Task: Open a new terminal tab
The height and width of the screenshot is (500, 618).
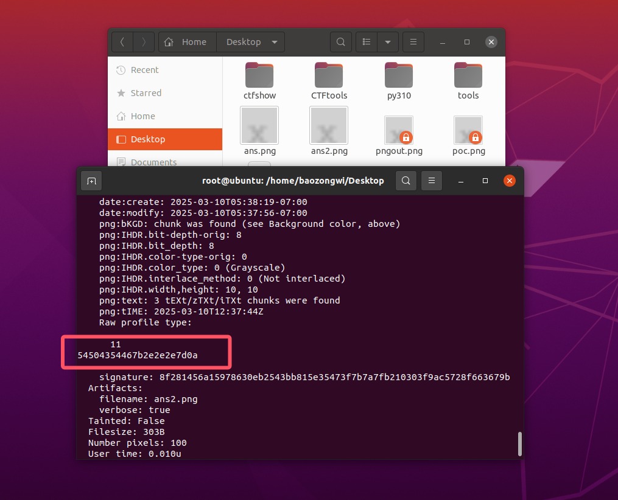Action: [91, 181]
